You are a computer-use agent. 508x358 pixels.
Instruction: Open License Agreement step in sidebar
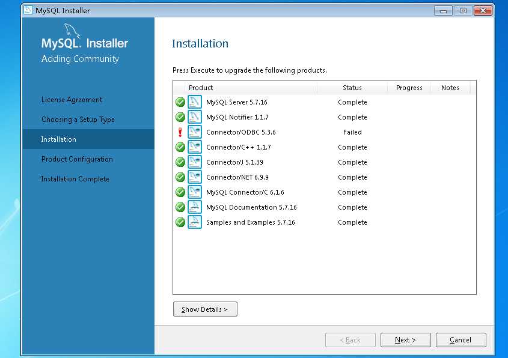click(72, 100)
